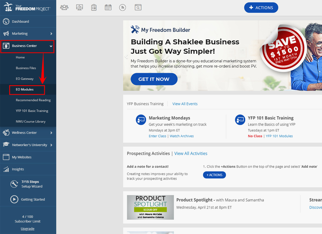Image resolution: width=322 pixels, height=234 pixels.
Task: Click the Networker's University graduation cap icon
Action: (x=6, y=145)
